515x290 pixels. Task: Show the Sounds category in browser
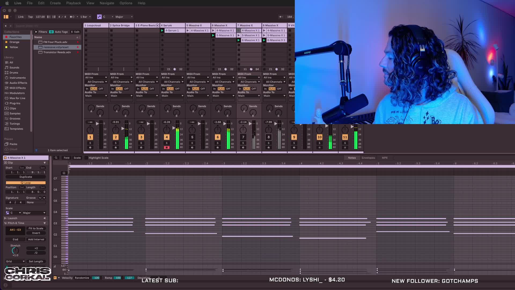[14, 67]
